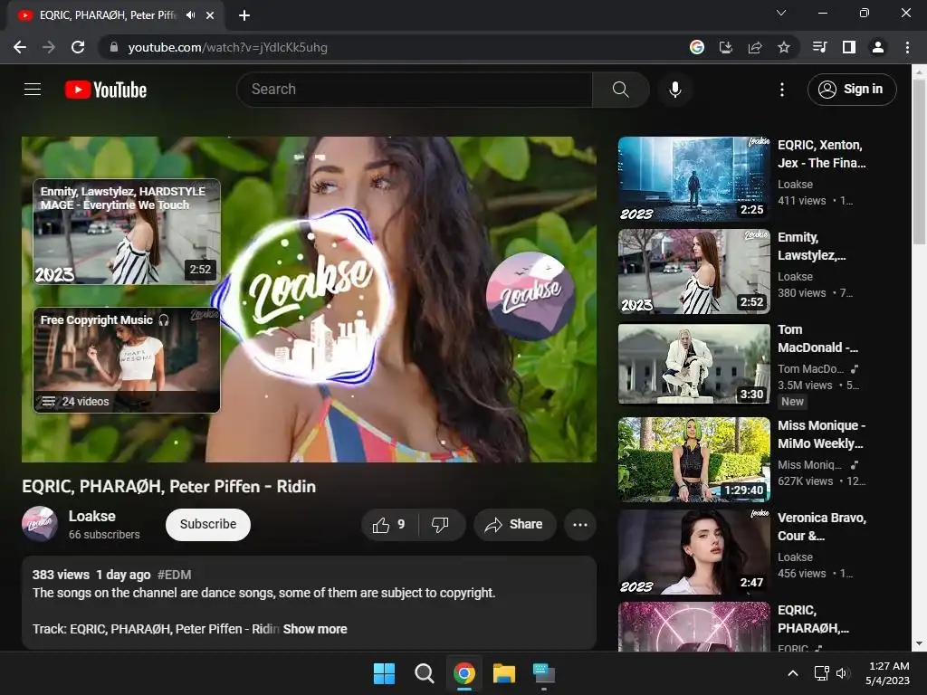927x695 pixels.
Task: Click the video title Ridin text
Action: click(x=169, y=486)
